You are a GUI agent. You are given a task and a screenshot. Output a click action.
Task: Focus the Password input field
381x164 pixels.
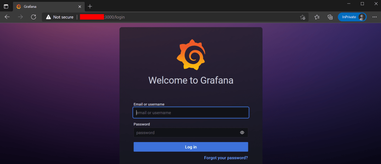coord(191,133)
